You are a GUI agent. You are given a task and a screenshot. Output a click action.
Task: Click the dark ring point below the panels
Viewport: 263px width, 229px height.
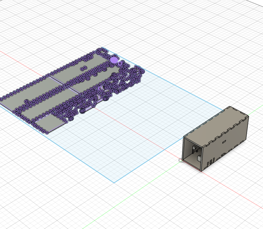(x=82, y=111)
